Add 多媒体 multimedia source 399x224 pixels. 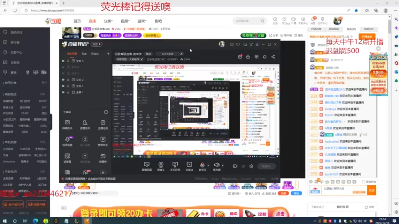[x=189, y=166]
